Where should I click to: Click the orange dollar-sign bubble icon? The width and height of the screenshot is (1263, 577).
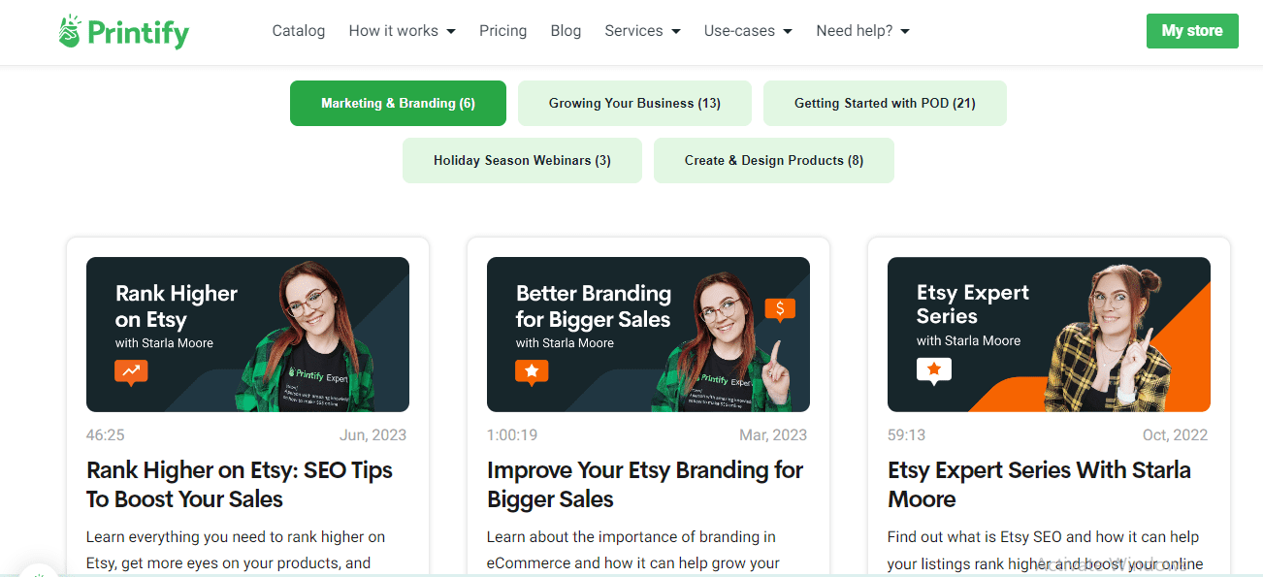(780, 310)
